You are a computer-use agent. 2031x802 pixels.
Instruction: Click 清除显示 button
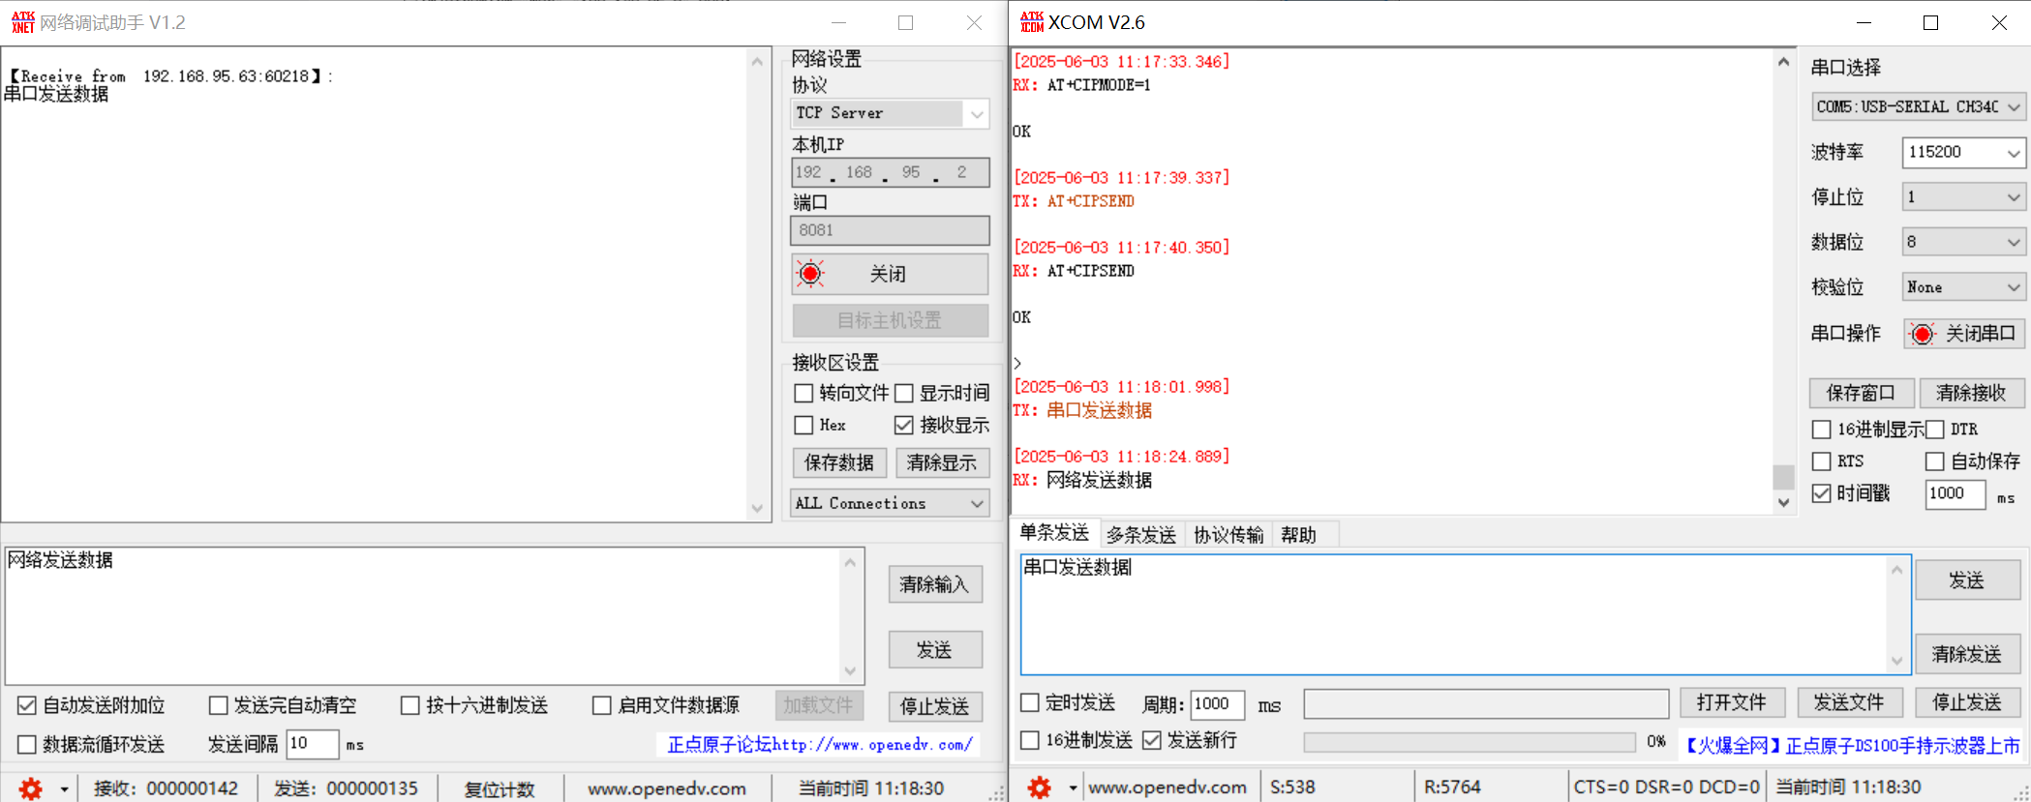tap(942, 462)
